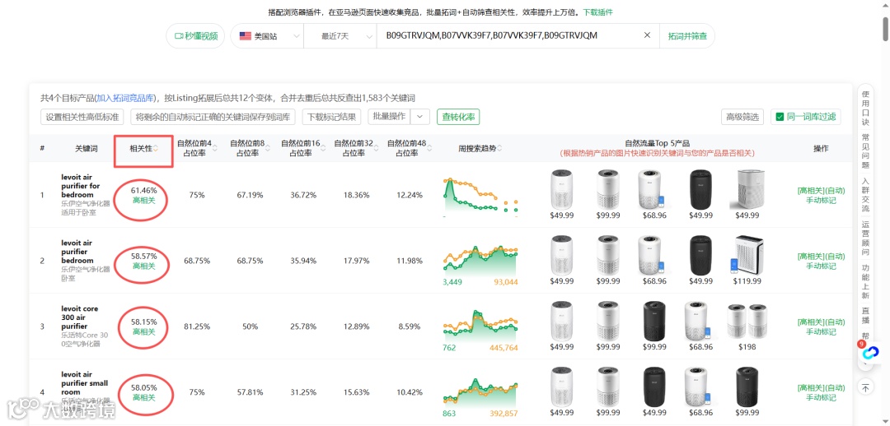Image resolution: width=890 pixels, height=426 pixels.
Task: Expand the 批量操作 dropdown arrow
Action: tap(420, 117)
